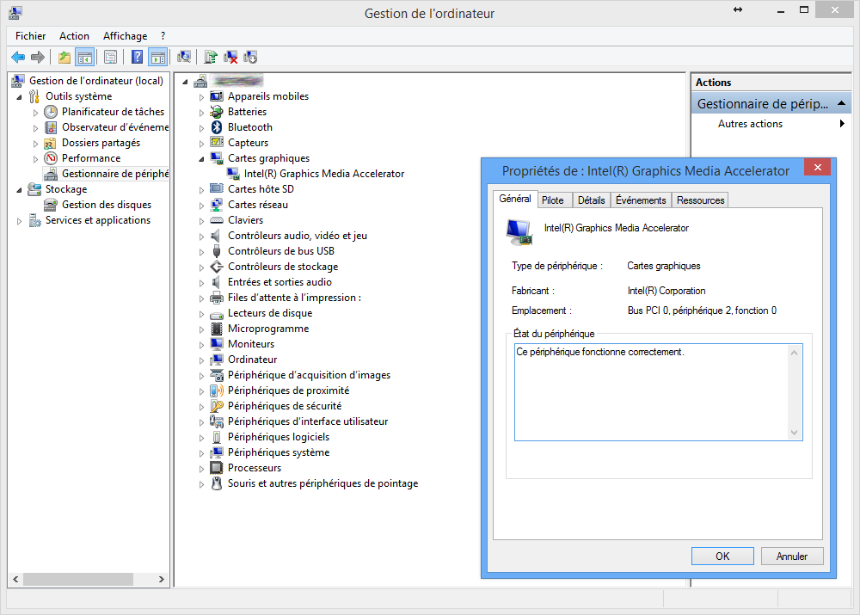Toggle show/hide console tree toolbar icon

(x=84, y=58)
